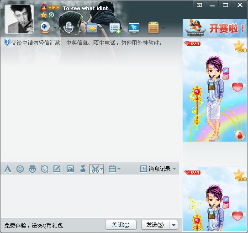The width and height of the screenshot is (248, 233).
Task: Create a discussion group chat icon
Action: pos(115,28)
